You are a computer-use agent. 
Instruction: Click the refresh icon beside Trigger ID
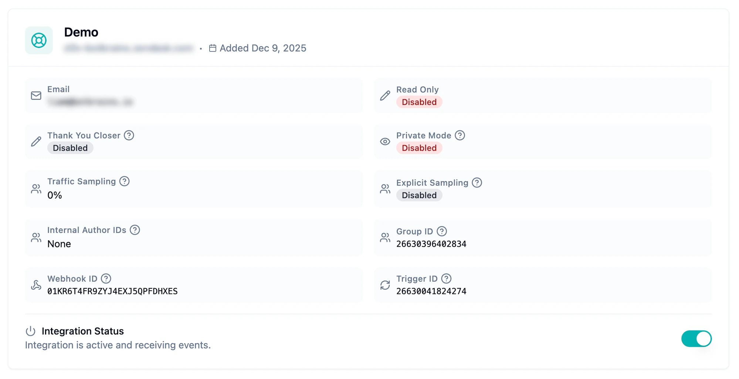385,285
